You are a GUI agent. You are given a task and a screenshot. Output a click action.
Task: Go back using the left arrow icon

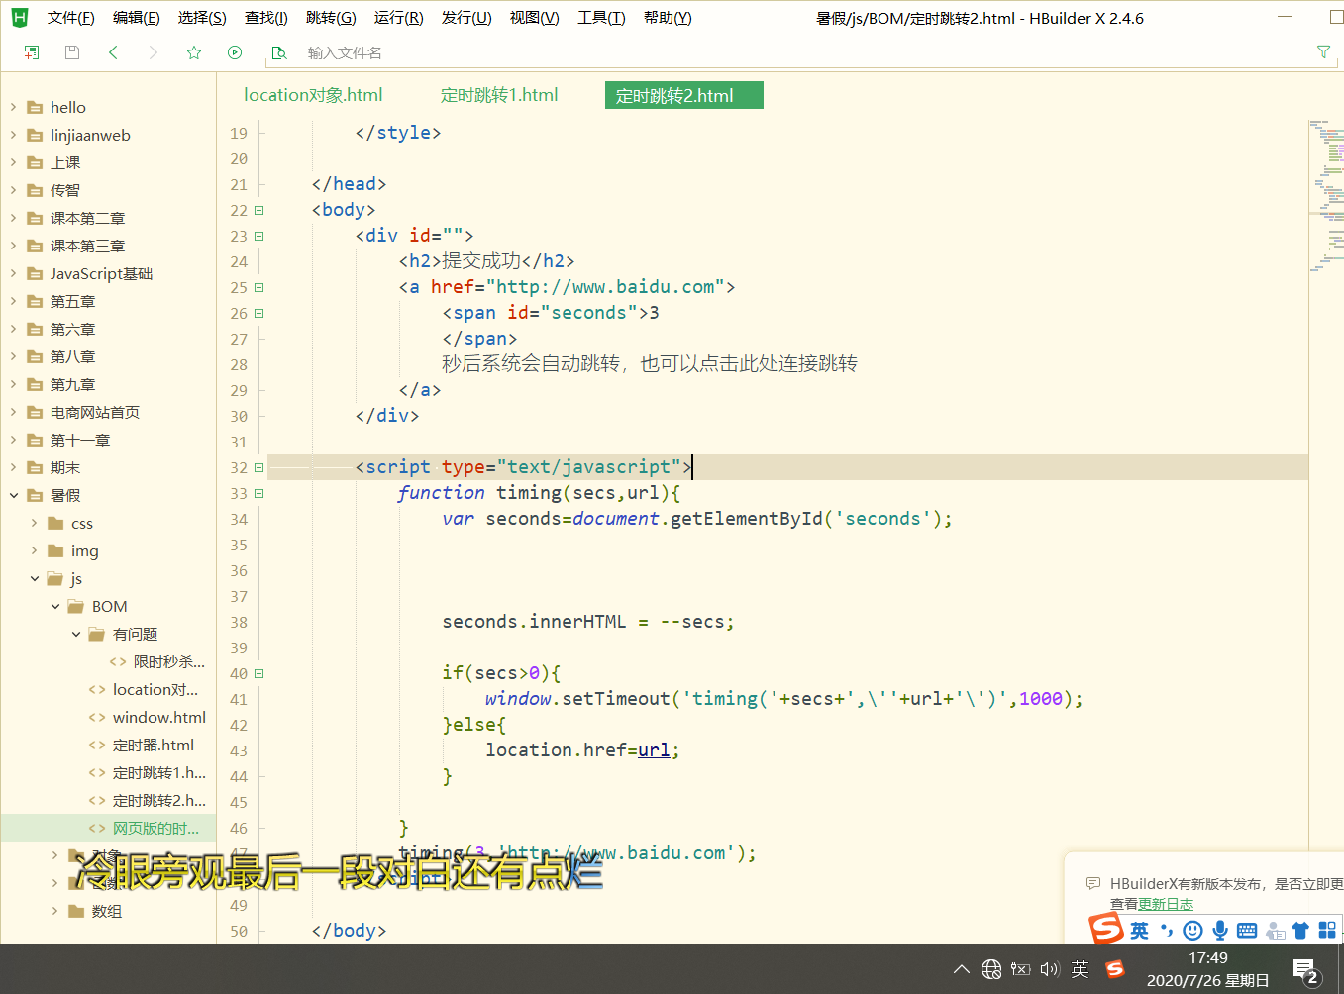click(113, 52)
